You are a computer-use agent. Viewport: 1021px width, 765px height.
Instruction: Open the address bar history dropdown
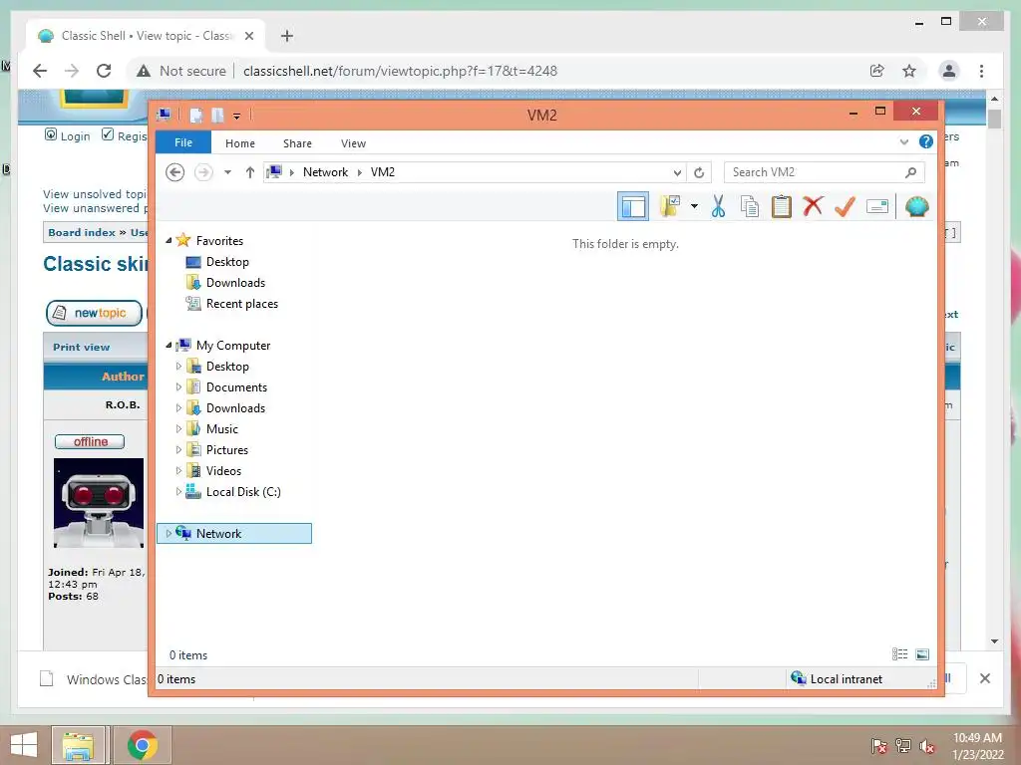coord(677,172)
